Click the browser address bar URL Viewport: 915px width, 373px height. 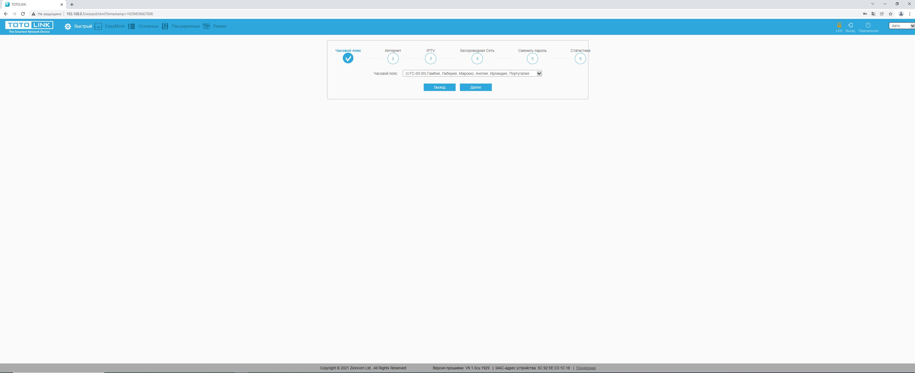coord(109,14)
